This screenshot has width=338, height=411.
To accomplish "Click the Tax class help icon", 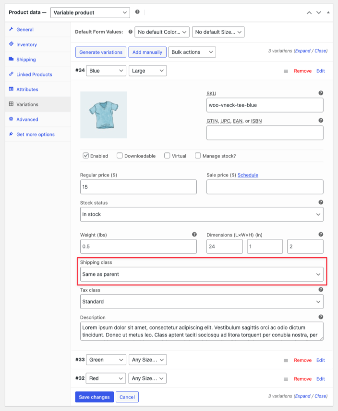I will (321, 290).
